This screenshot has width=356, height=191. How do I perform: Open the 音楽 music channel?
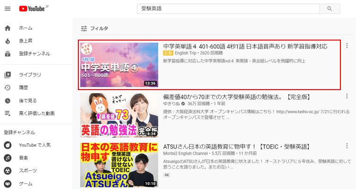click(x=24, y=158)
